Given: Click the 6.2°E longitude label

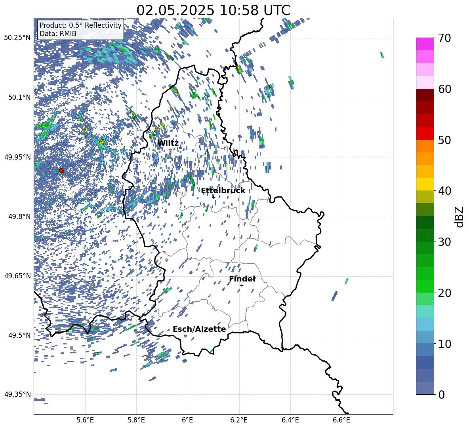Looking at the screenshot, I should tap(239, 420).
